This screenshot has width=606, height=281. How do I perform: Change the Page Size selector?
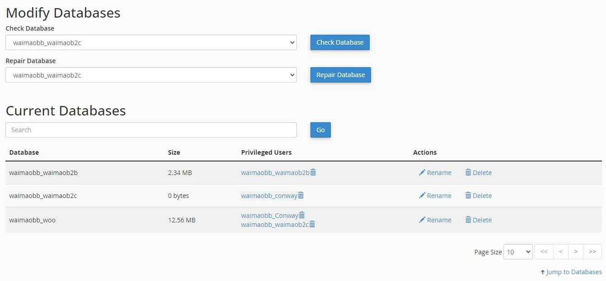tap(518, 252)
